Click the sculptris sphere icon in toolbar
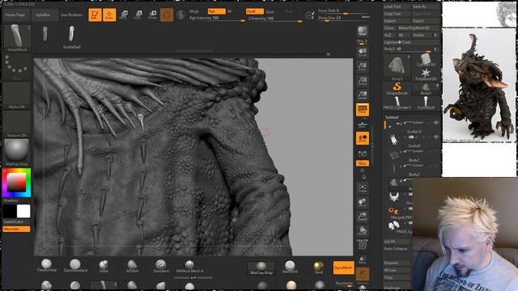The height and width of the screenshot is (291, 518). click(x=180, y=15)
